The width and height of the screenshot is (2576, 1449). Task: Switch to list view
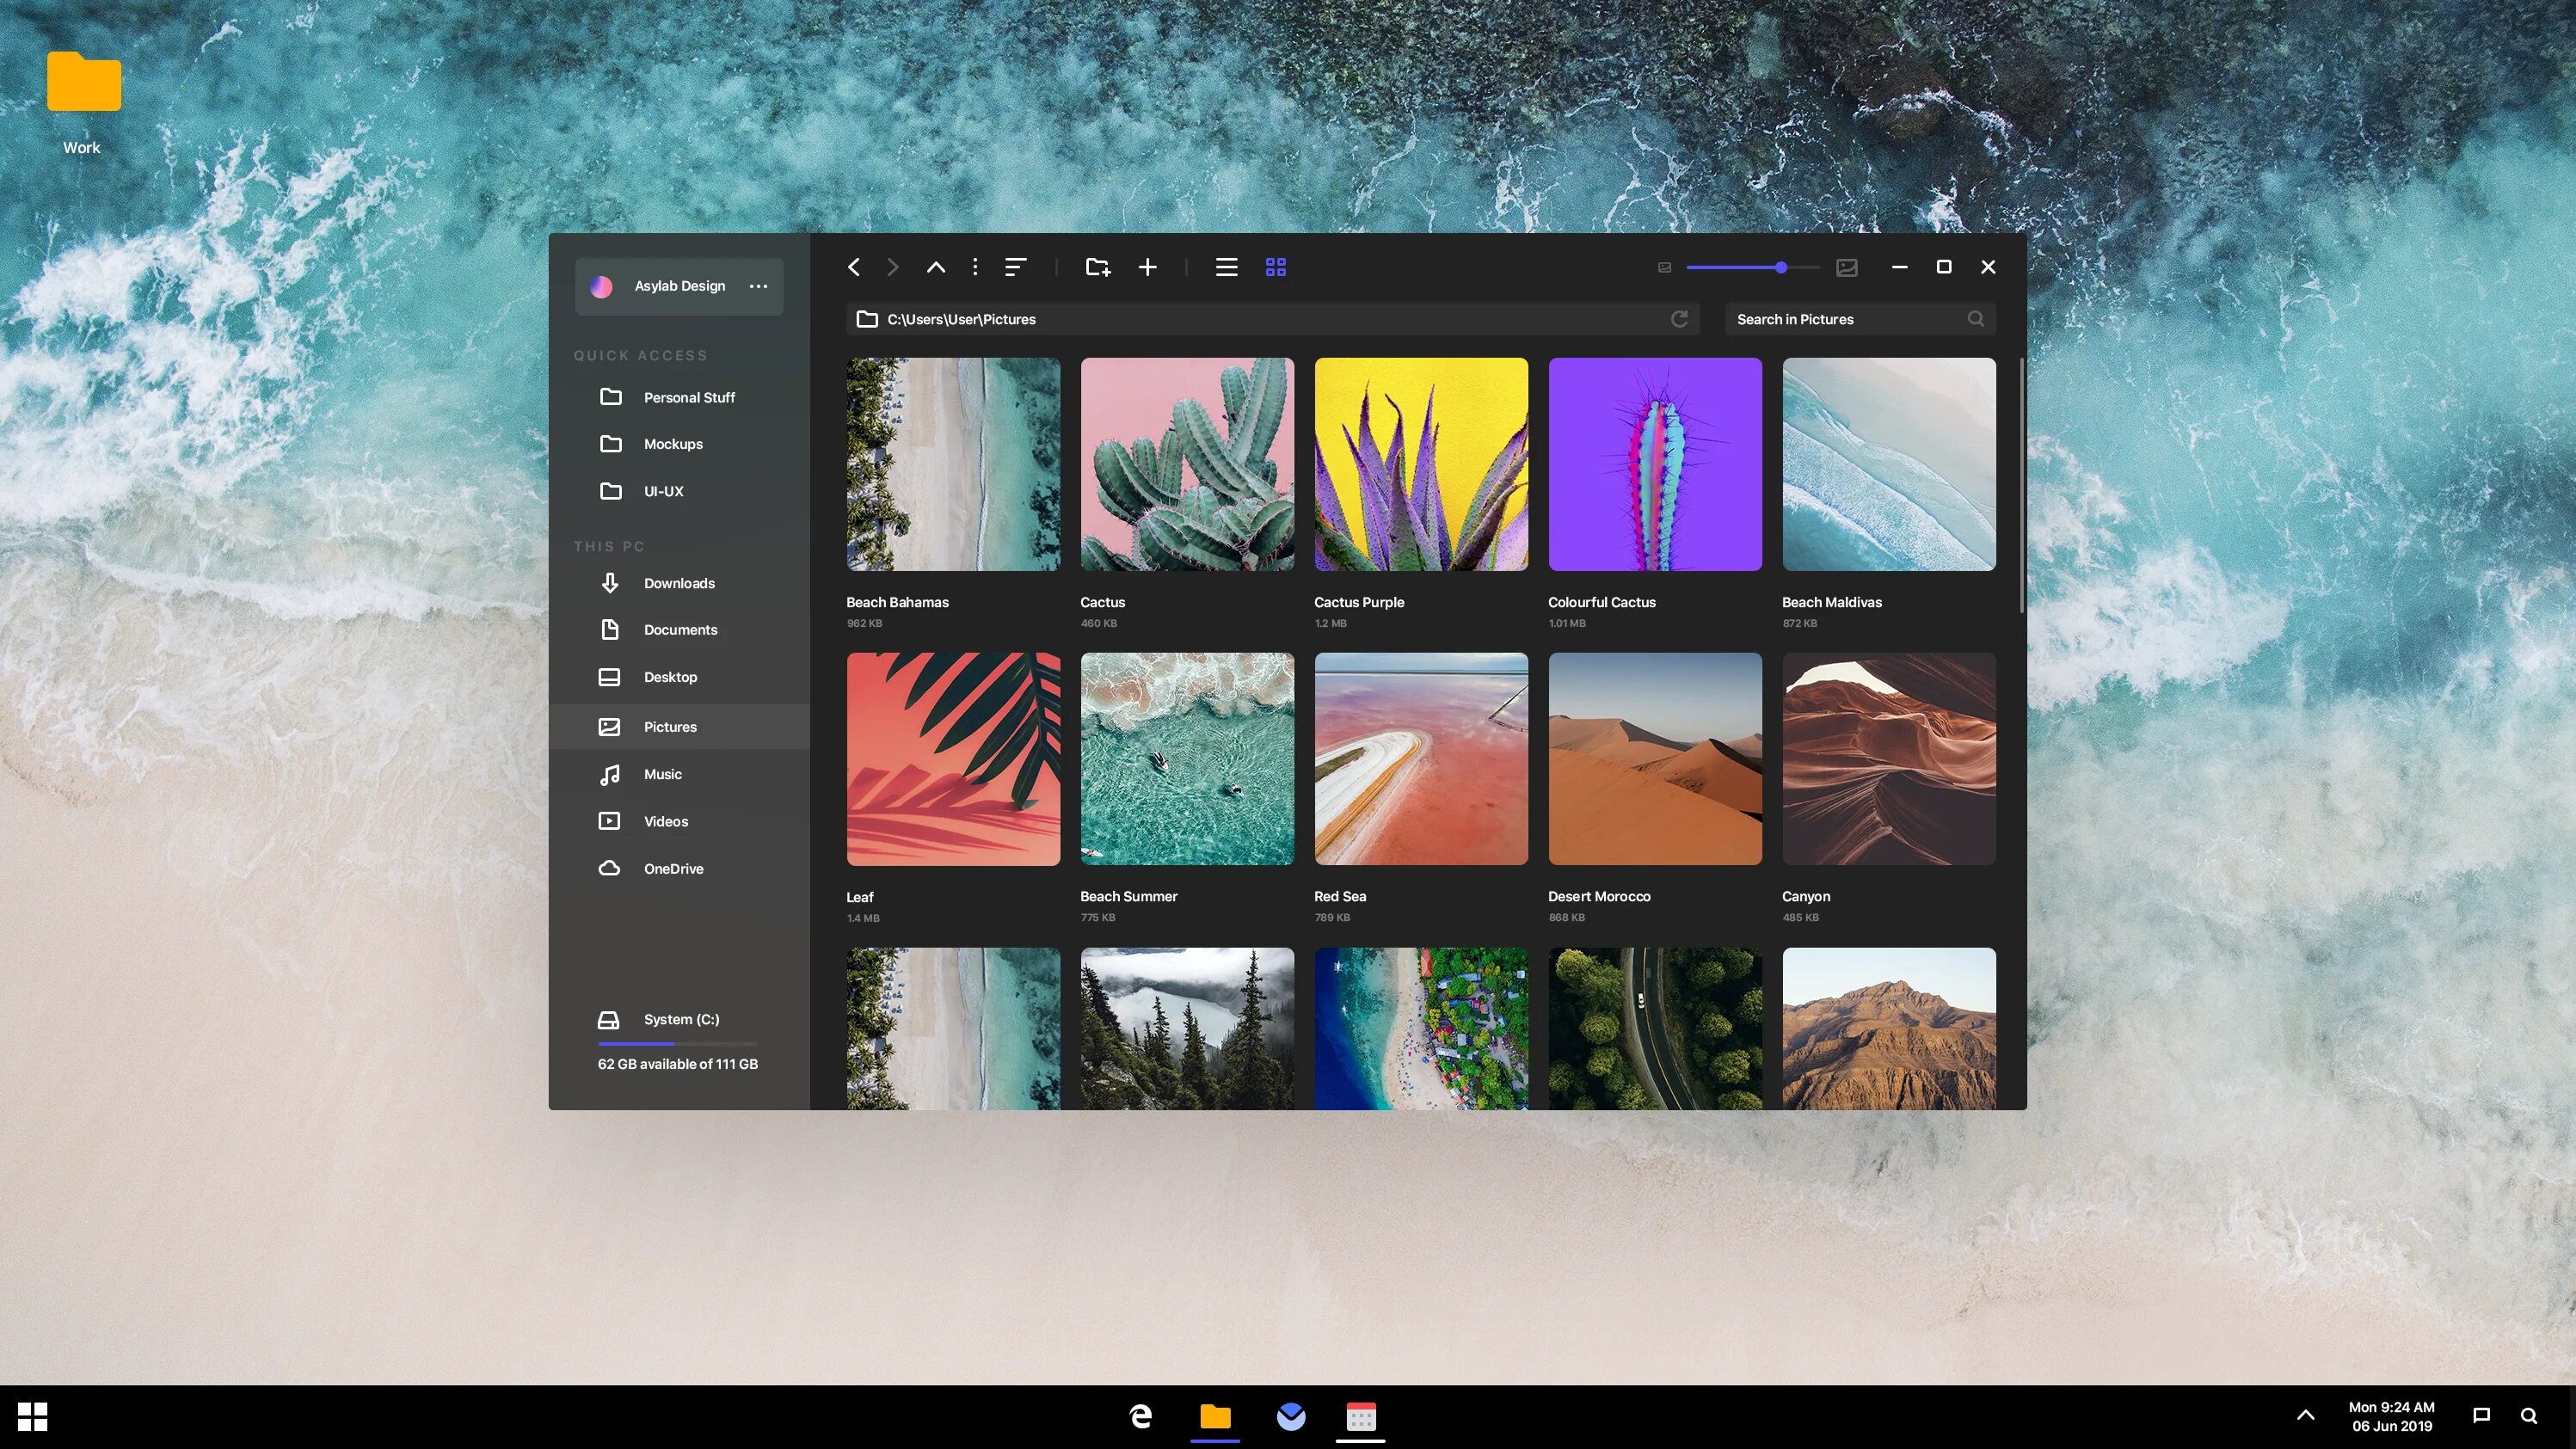1226,267
